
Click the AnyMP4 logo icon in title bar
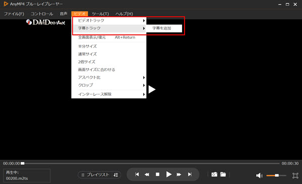coord(6,4)
